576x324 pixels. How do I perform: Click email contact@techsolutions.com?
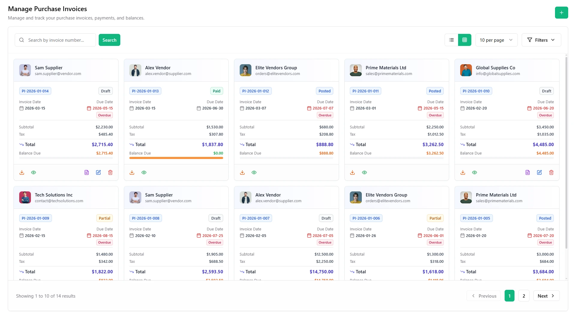59,201
